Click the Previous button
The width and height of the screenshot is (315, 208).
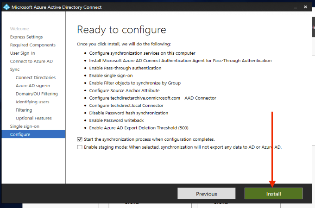[206, 194]
